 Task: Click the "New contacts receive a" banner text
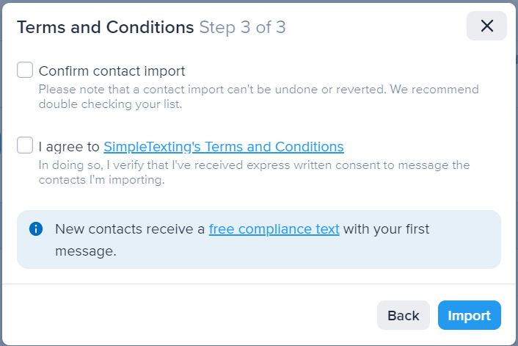pyautogui.click(x=130, y=229)
